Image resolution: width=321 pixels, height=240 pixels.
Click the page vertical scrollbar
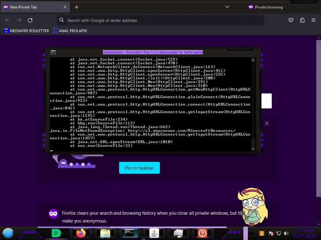point(318,118)
